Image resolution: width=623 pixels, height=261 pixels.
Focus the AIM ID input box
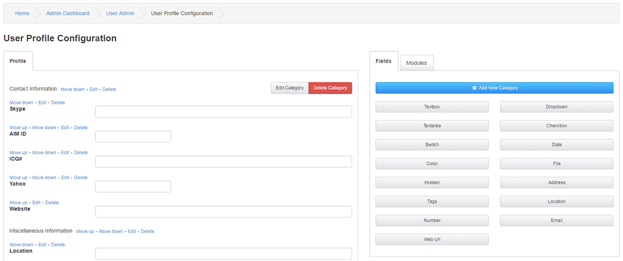pos(133,137)
